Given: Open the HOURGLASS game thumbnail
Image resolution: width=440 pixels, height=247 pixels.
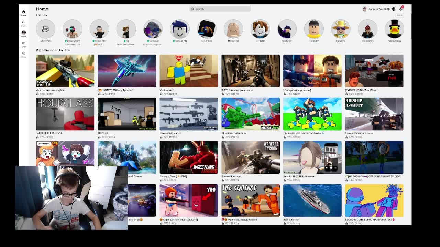Looking at the screenshot, I should pyautogui.click(x=65, y=114).
